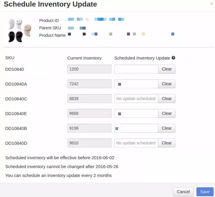Click the help icon beside Scheduled Inventory Update
Screen dimensions: 215x197
pos(173,58)
